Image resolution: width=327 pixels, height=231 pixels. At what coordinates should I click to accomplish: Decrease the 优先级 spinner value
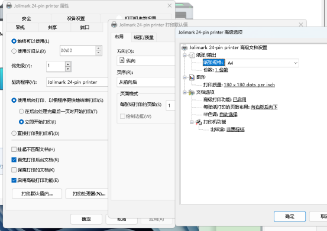click(x=68, y=69)
